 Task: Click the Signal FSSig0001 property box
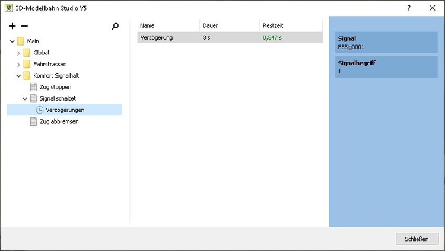click(x=386, y=43)
